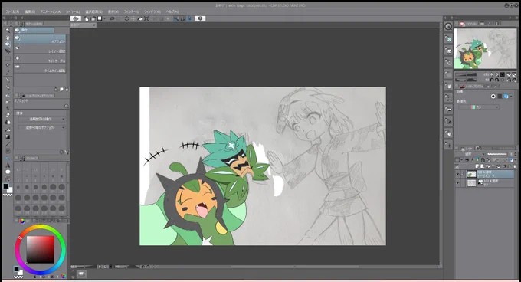Select ライトテーブル sub tool
Image resolution: width=521 pixels, height=282 pixels.
point(40,59)
